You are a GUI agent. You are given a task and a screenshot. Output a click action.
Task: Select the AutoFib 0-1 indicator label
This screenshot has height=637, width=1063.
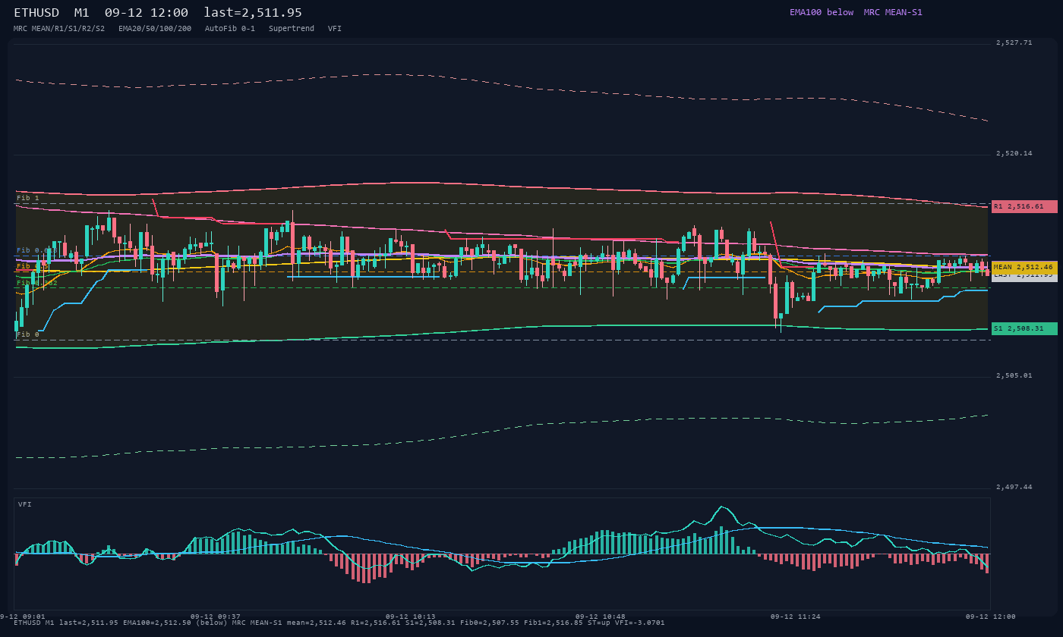point(230,28)
